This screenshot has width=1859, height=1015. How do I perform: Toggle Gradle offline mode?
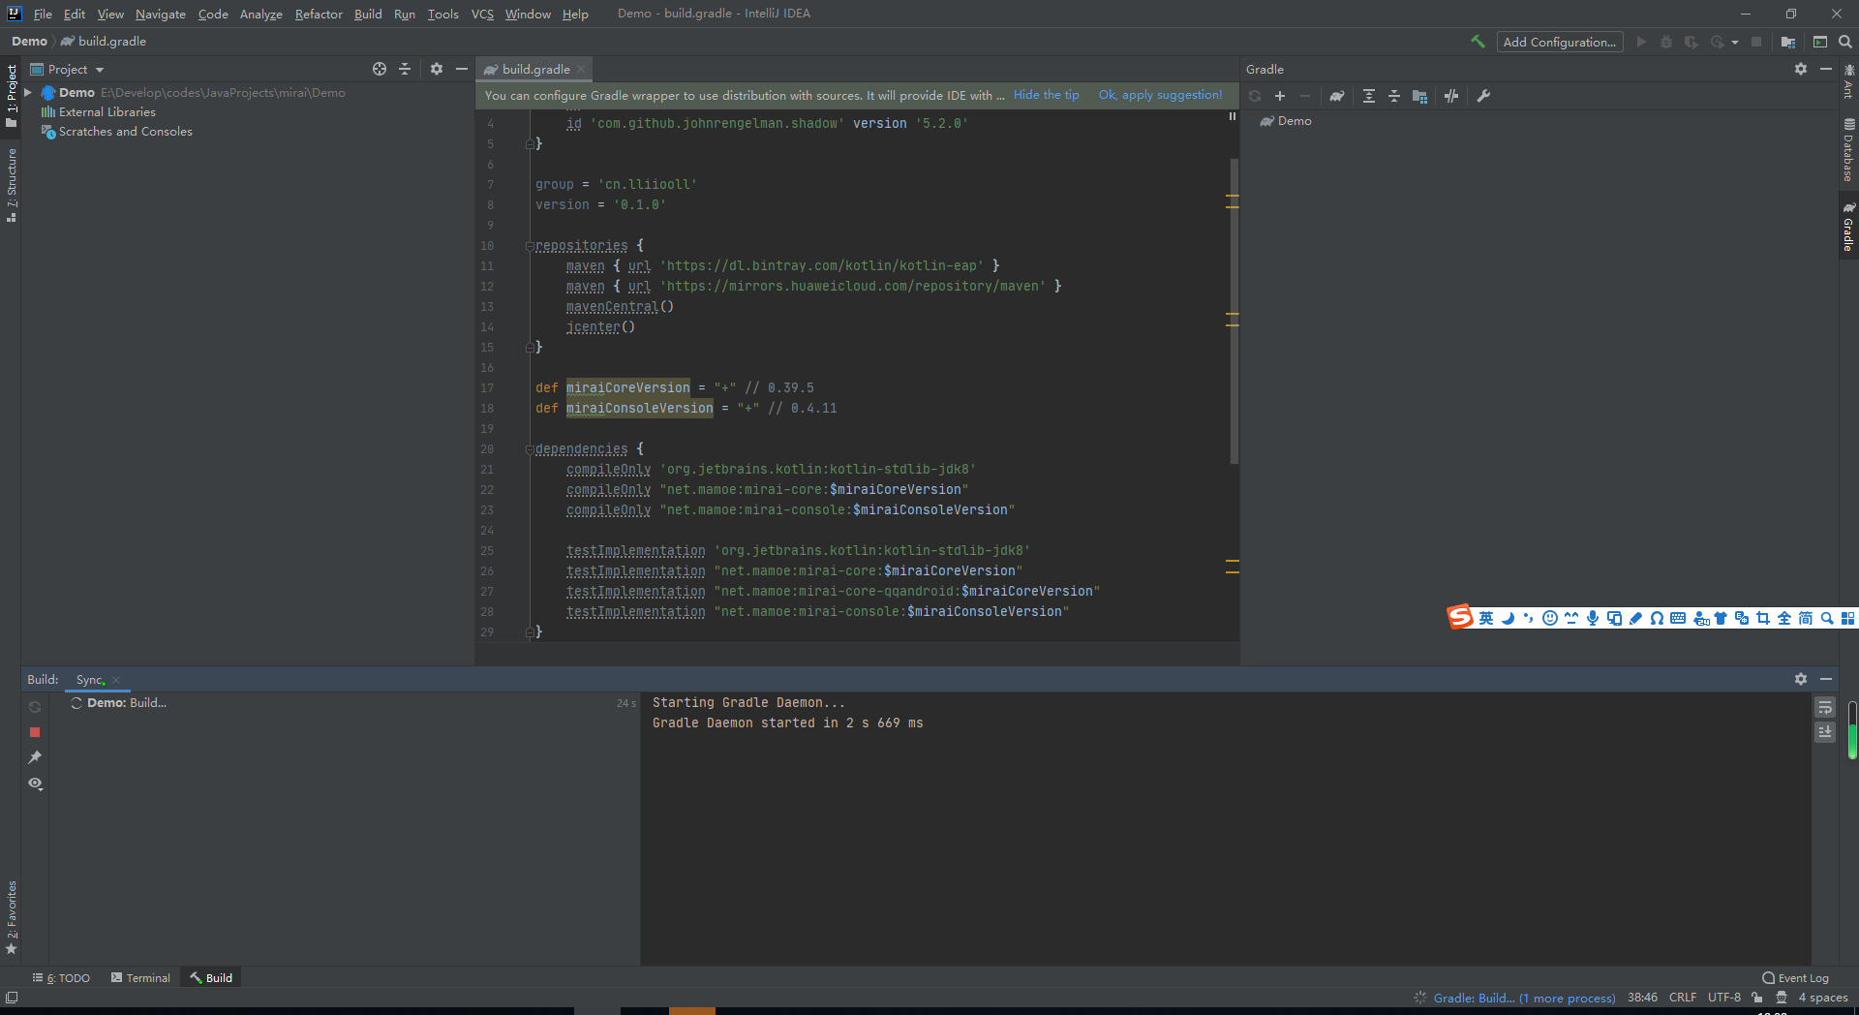click(x=1450, y=96)
